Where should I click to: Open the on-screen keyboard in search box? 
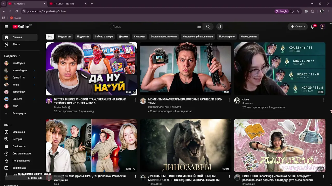199,27
